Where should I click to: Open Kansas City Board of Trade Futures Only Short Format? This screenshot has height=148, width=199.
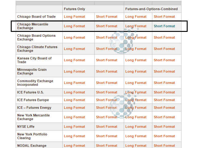pyautogui.click(x=107, y=60)
